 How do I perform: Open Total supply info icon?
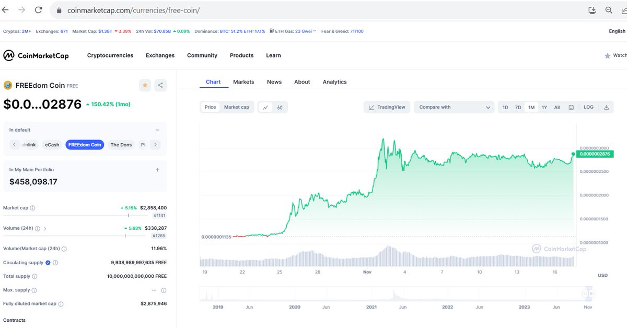[34, 276]
